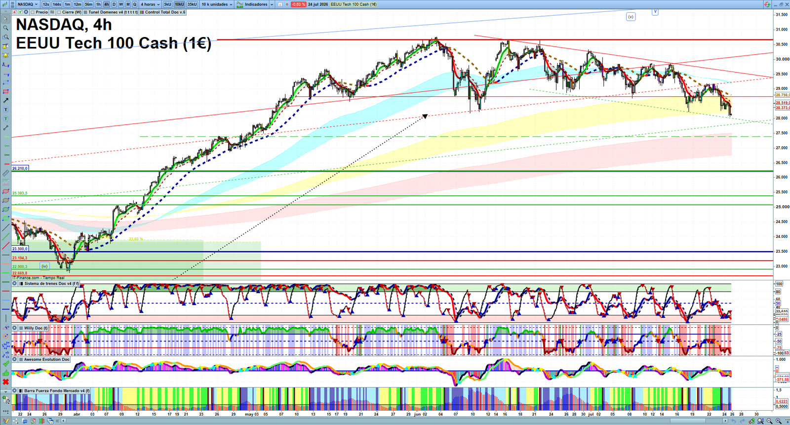Collapse the bottom bar with double-chevron

[57, 421]
